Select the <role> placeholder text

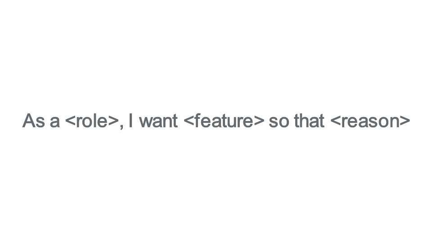tap(92, 121)
